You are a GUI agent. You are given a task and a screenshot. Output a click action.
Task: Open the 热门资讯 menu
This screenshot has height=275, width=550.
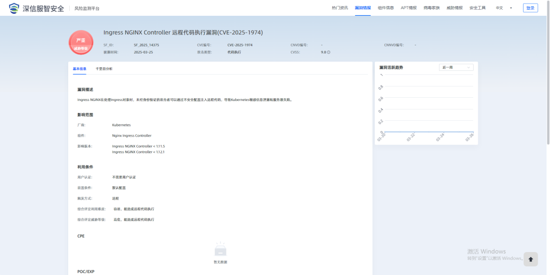pos(340,8)
